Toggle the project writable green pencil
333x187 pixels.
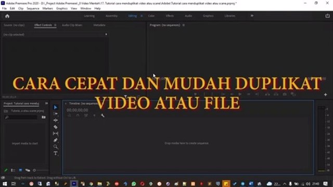click(6, 170)
